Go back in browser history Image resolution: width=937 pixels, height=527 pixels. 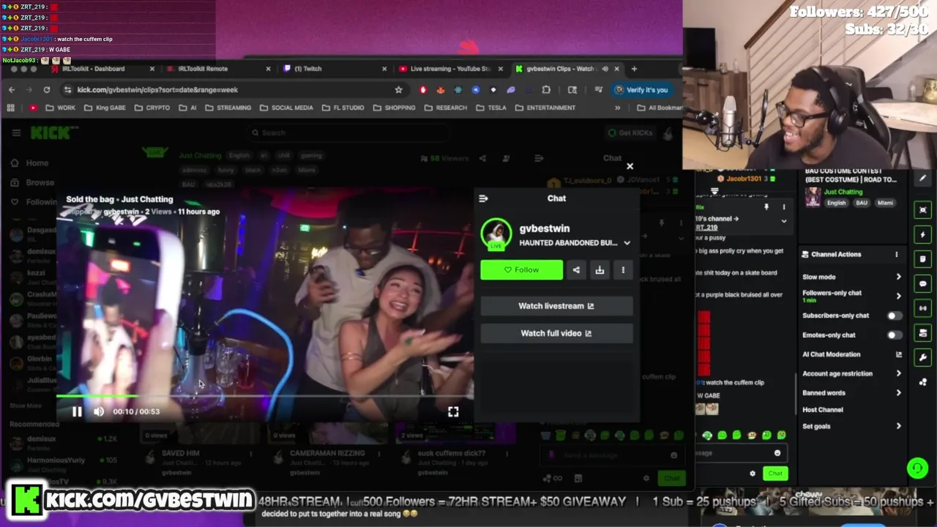12,89
